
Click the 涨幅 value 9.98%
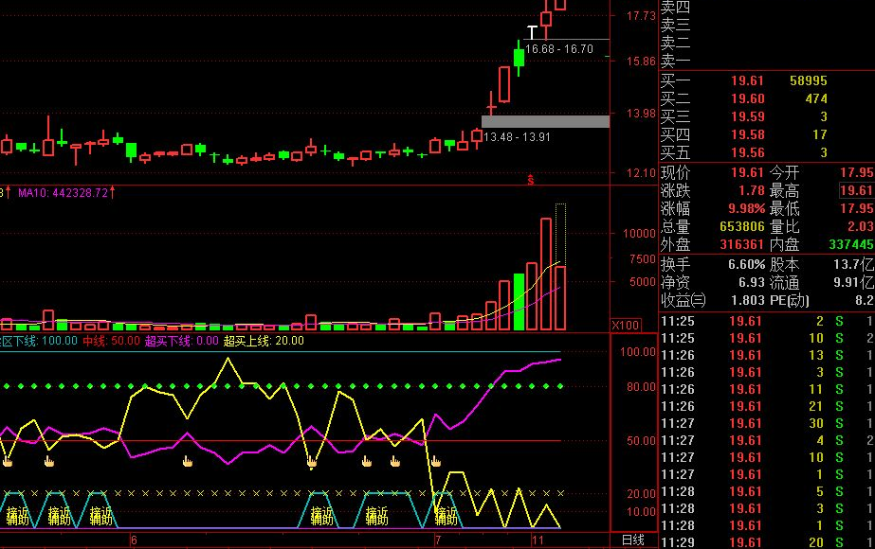pos(747,208)
